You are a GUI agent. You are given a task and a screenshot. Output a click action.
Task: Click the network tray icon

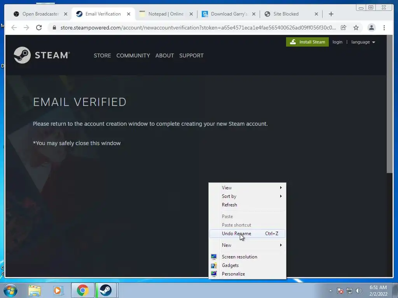349,291
